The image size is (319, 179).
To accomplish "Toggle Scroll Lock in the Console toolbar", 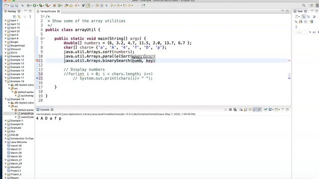I will [x=246, y=109].
